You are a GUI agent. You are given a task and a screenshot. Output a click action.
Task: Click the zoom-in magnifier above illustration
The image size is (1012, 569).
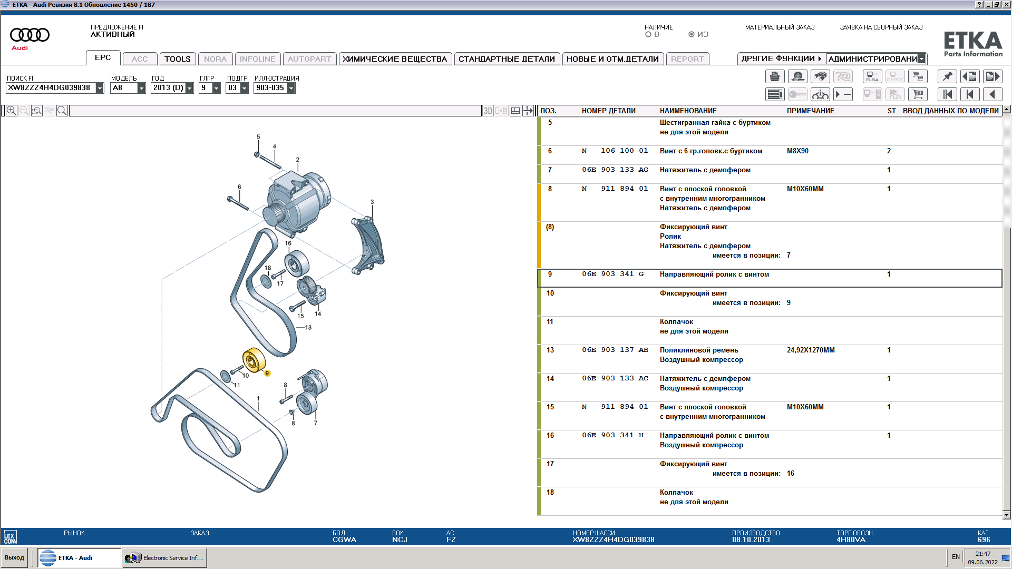click(12, 111)
